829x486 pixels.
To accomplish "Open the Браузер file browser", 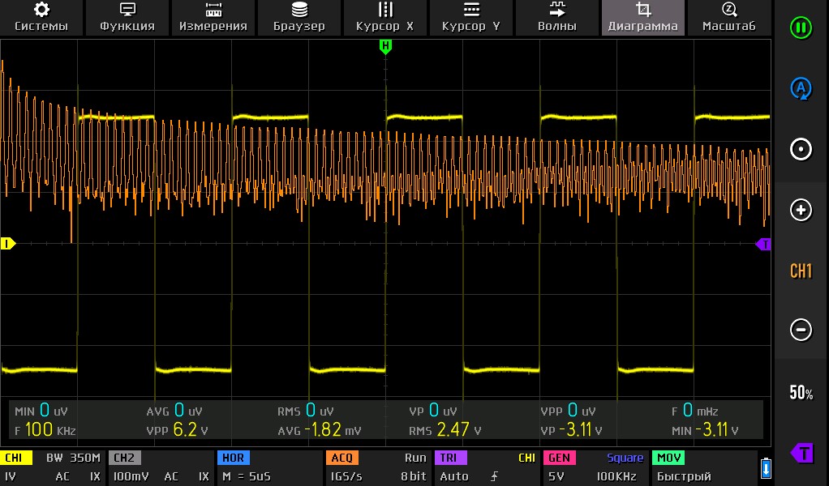I will click(299, 17).
